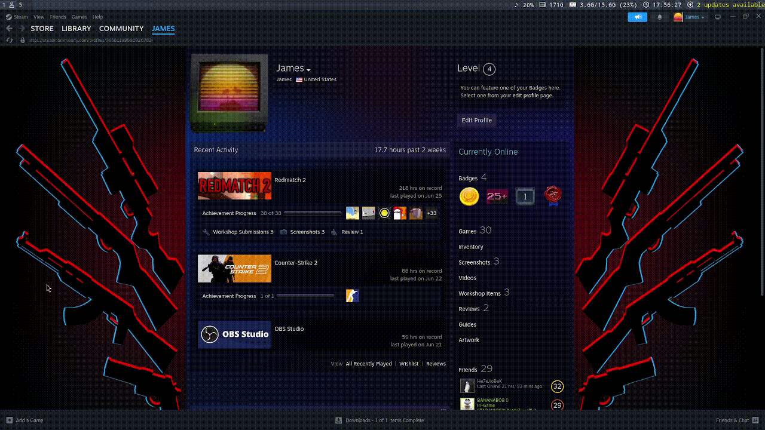Open the Reviews 2 sidebar link

[x=474, y=308]
